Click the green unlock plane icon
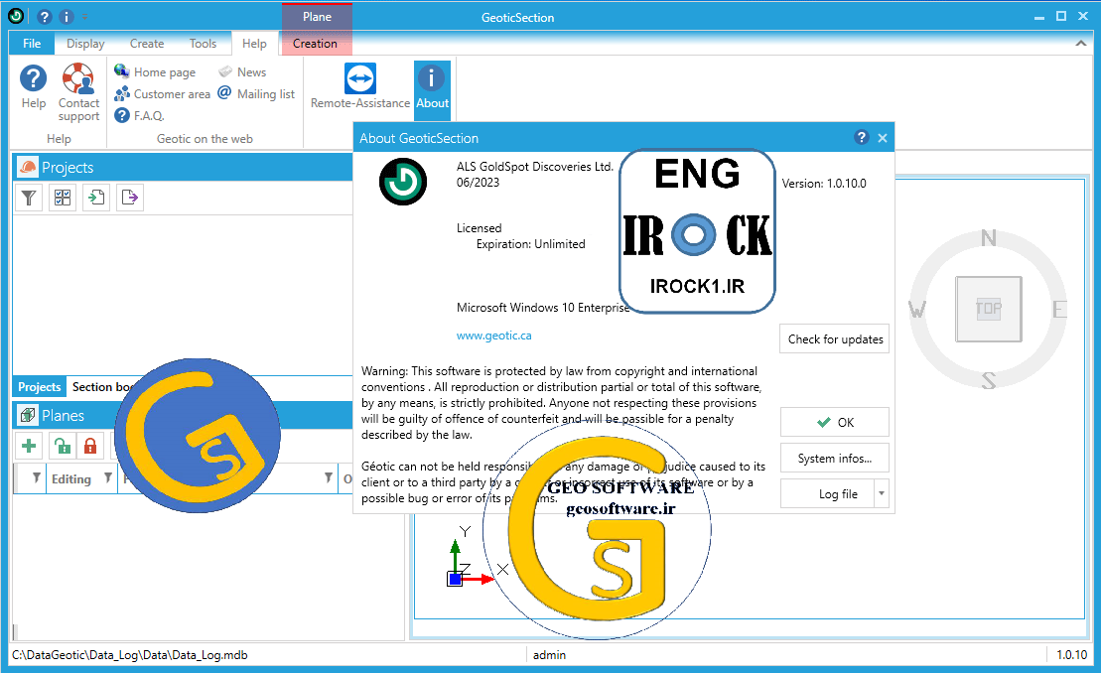Screen dimensions: 1101x673 pos(63,446)
